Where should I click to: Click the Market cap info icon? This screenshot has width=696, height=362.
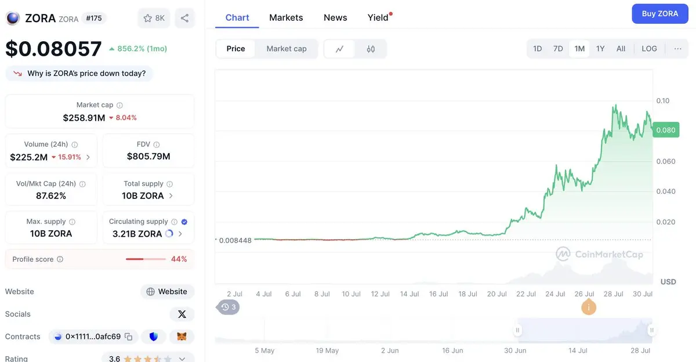coord(119,105)
